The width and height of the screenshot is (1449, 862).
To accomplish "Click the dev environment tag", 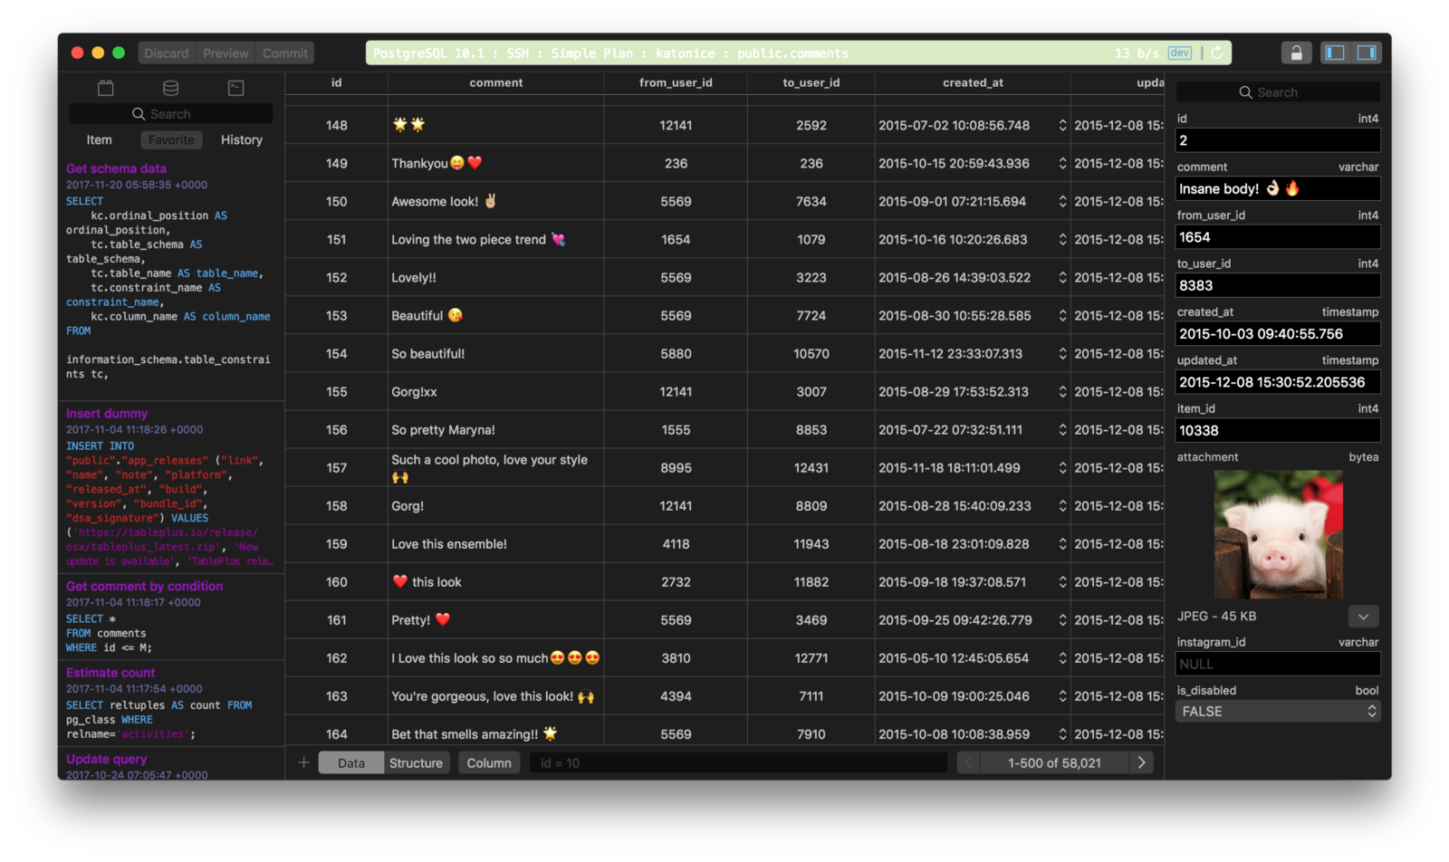I will 1179,53.
